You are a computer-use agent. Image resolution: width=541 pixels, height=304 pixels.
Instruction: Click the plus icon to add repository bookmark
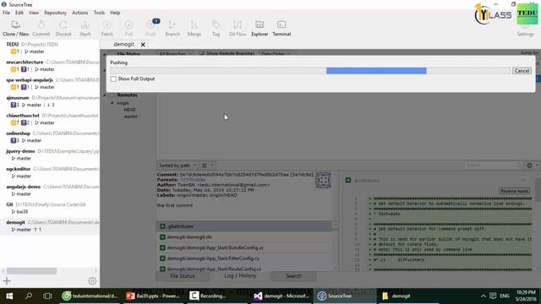[x=7, y=281]
